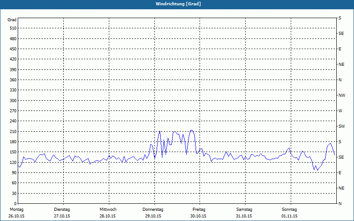Click the W compass direction label
This screenshot has height=221, width=354.
pos(340,111)
